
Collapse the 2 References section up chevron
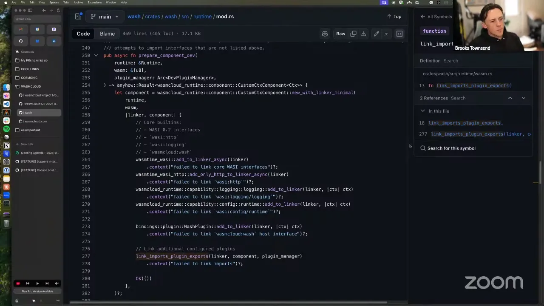[510, 98]
